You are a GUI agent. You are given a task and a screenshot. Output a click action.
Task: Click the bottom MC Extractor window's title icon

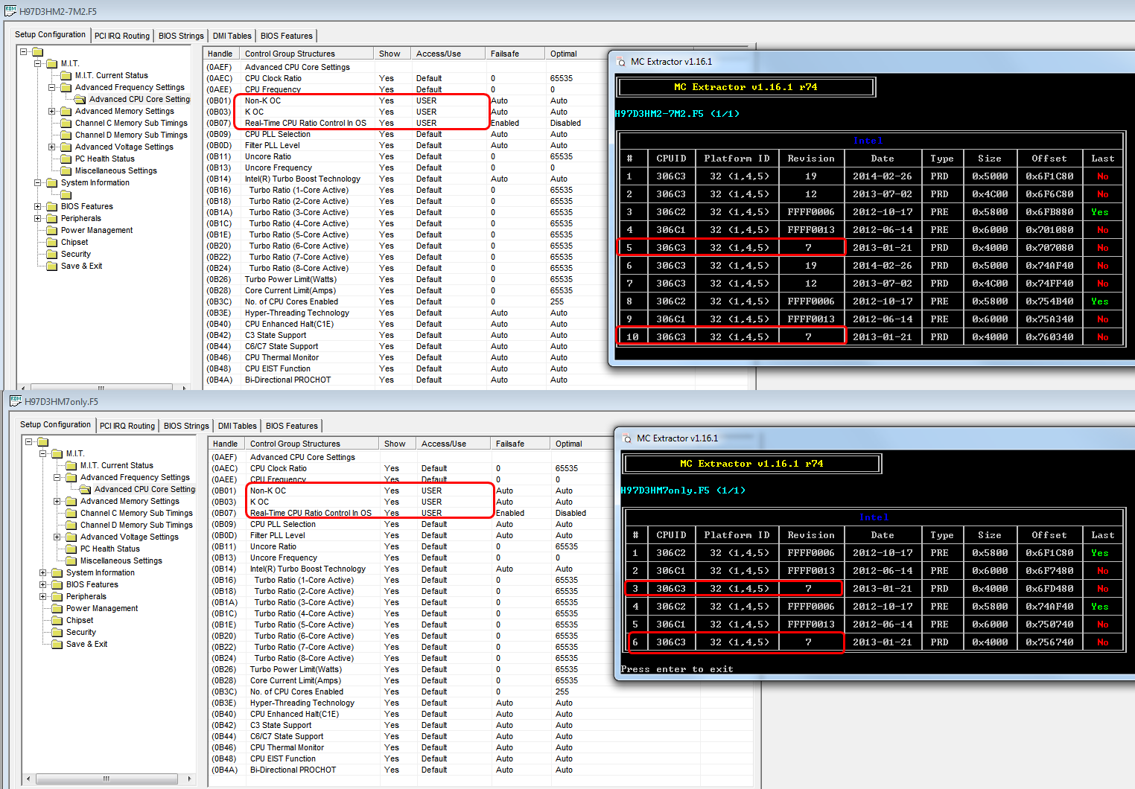click(x=627, y=438)
